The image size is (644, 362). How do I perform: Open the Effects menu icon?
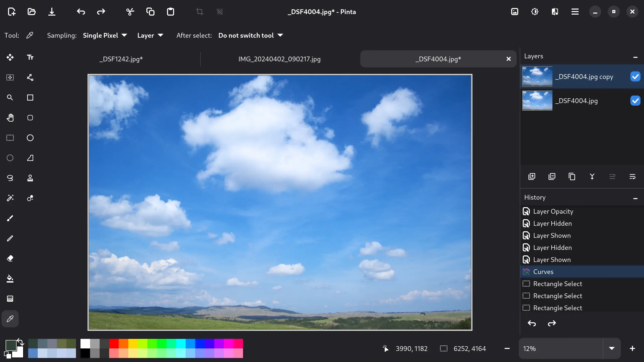(x=555, y=12)
